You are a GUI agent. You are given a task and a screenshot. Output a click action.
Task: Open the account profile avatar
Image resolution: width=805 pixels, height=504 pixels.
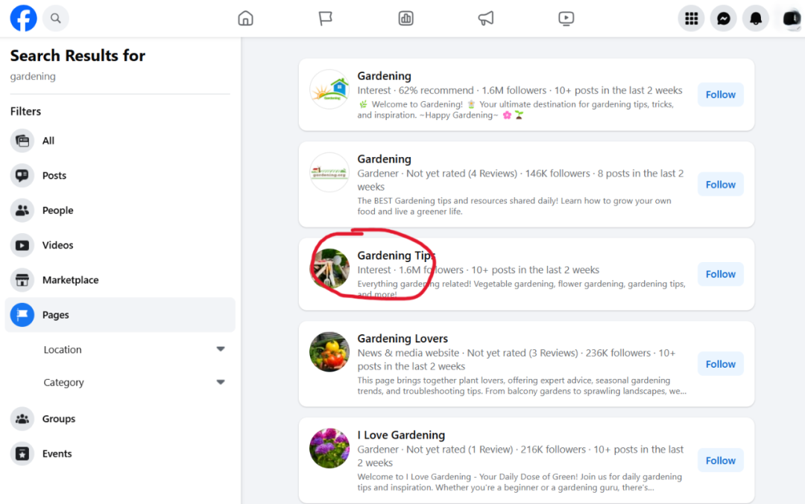click(790, 19)
